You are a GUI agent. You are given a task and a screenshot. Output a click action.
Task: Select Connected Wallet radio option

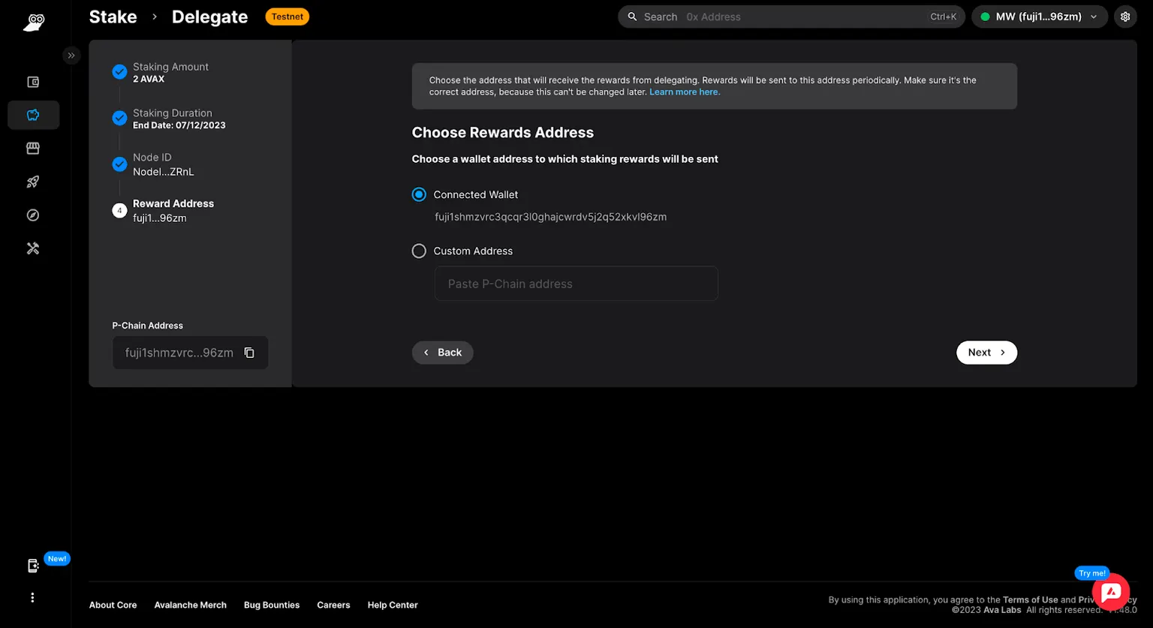point(419,194)
